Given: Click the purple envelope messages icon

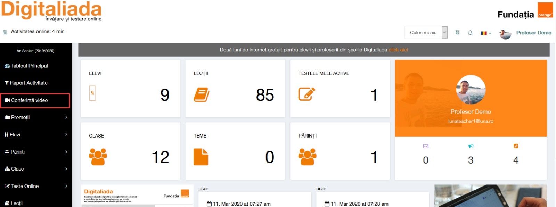Looking at the screenshot, I should (426, 146).
